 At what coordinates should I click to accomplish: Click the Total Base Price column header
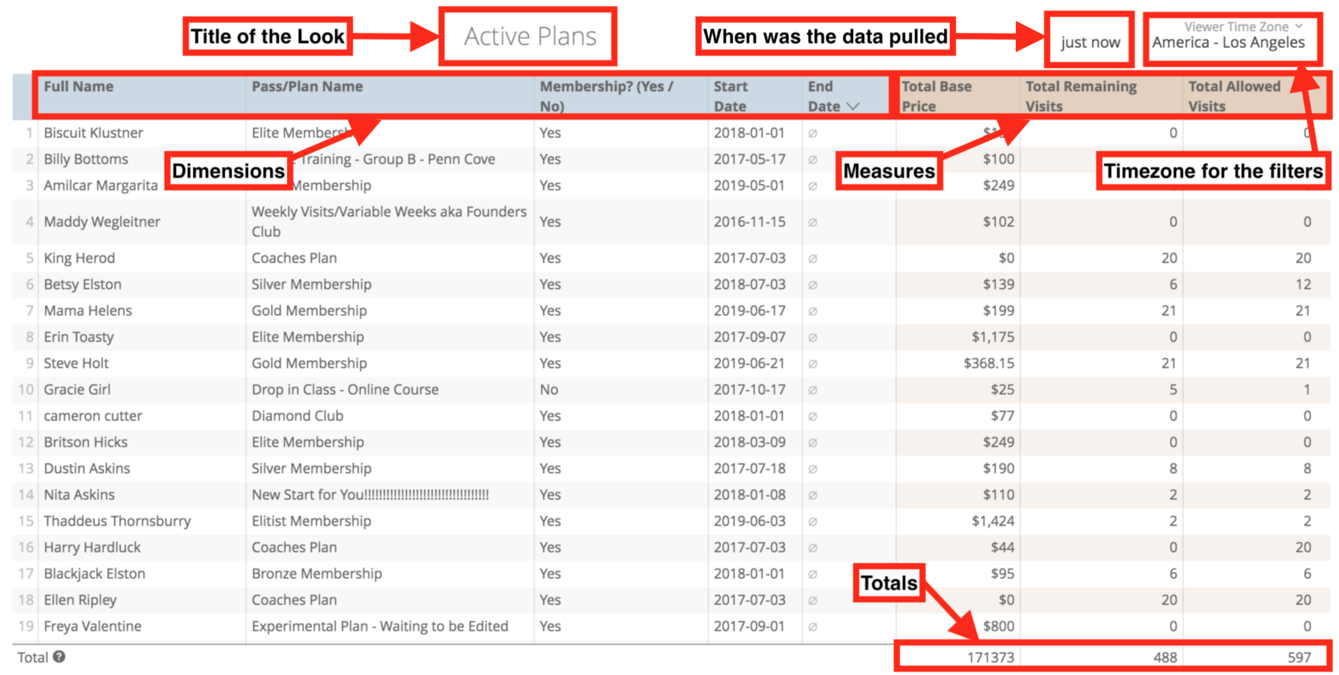pos(936,96)
